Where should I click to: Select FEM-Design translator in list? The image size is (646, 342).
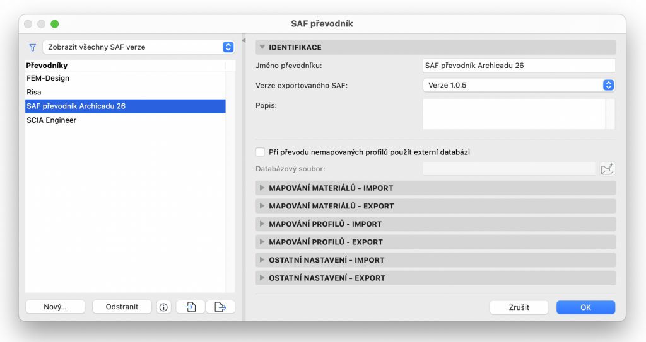126,78
